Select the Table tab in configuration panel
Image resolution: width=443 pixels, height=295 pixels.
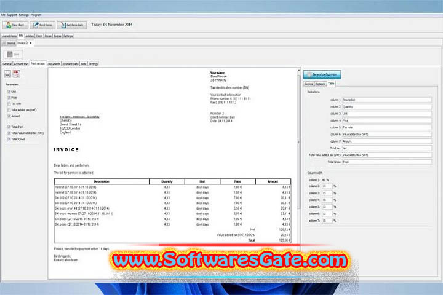[331, 84]
